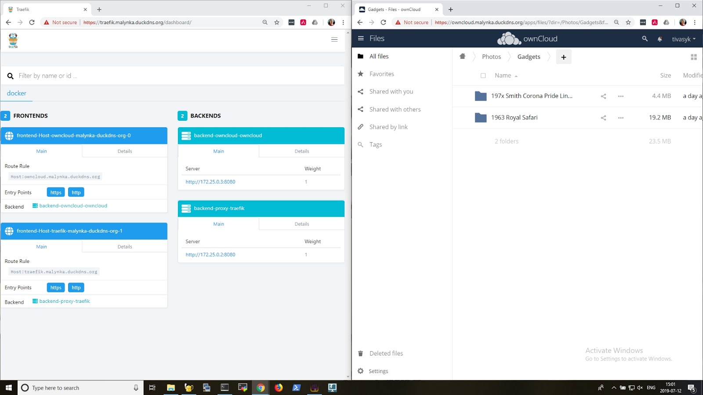Select Main tab of backend-proxy-traefik card
This screenshot has width=703, height=395.
218,224
